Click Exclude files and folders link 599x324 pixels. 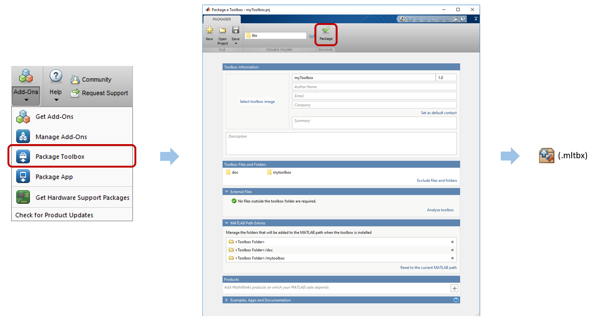pyautogui.click(x=437, y=181)
